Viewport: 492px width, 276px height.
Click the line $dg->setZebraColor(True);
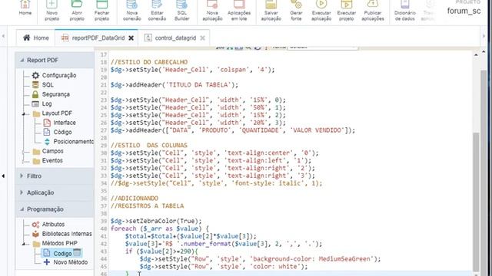point(156,221)
